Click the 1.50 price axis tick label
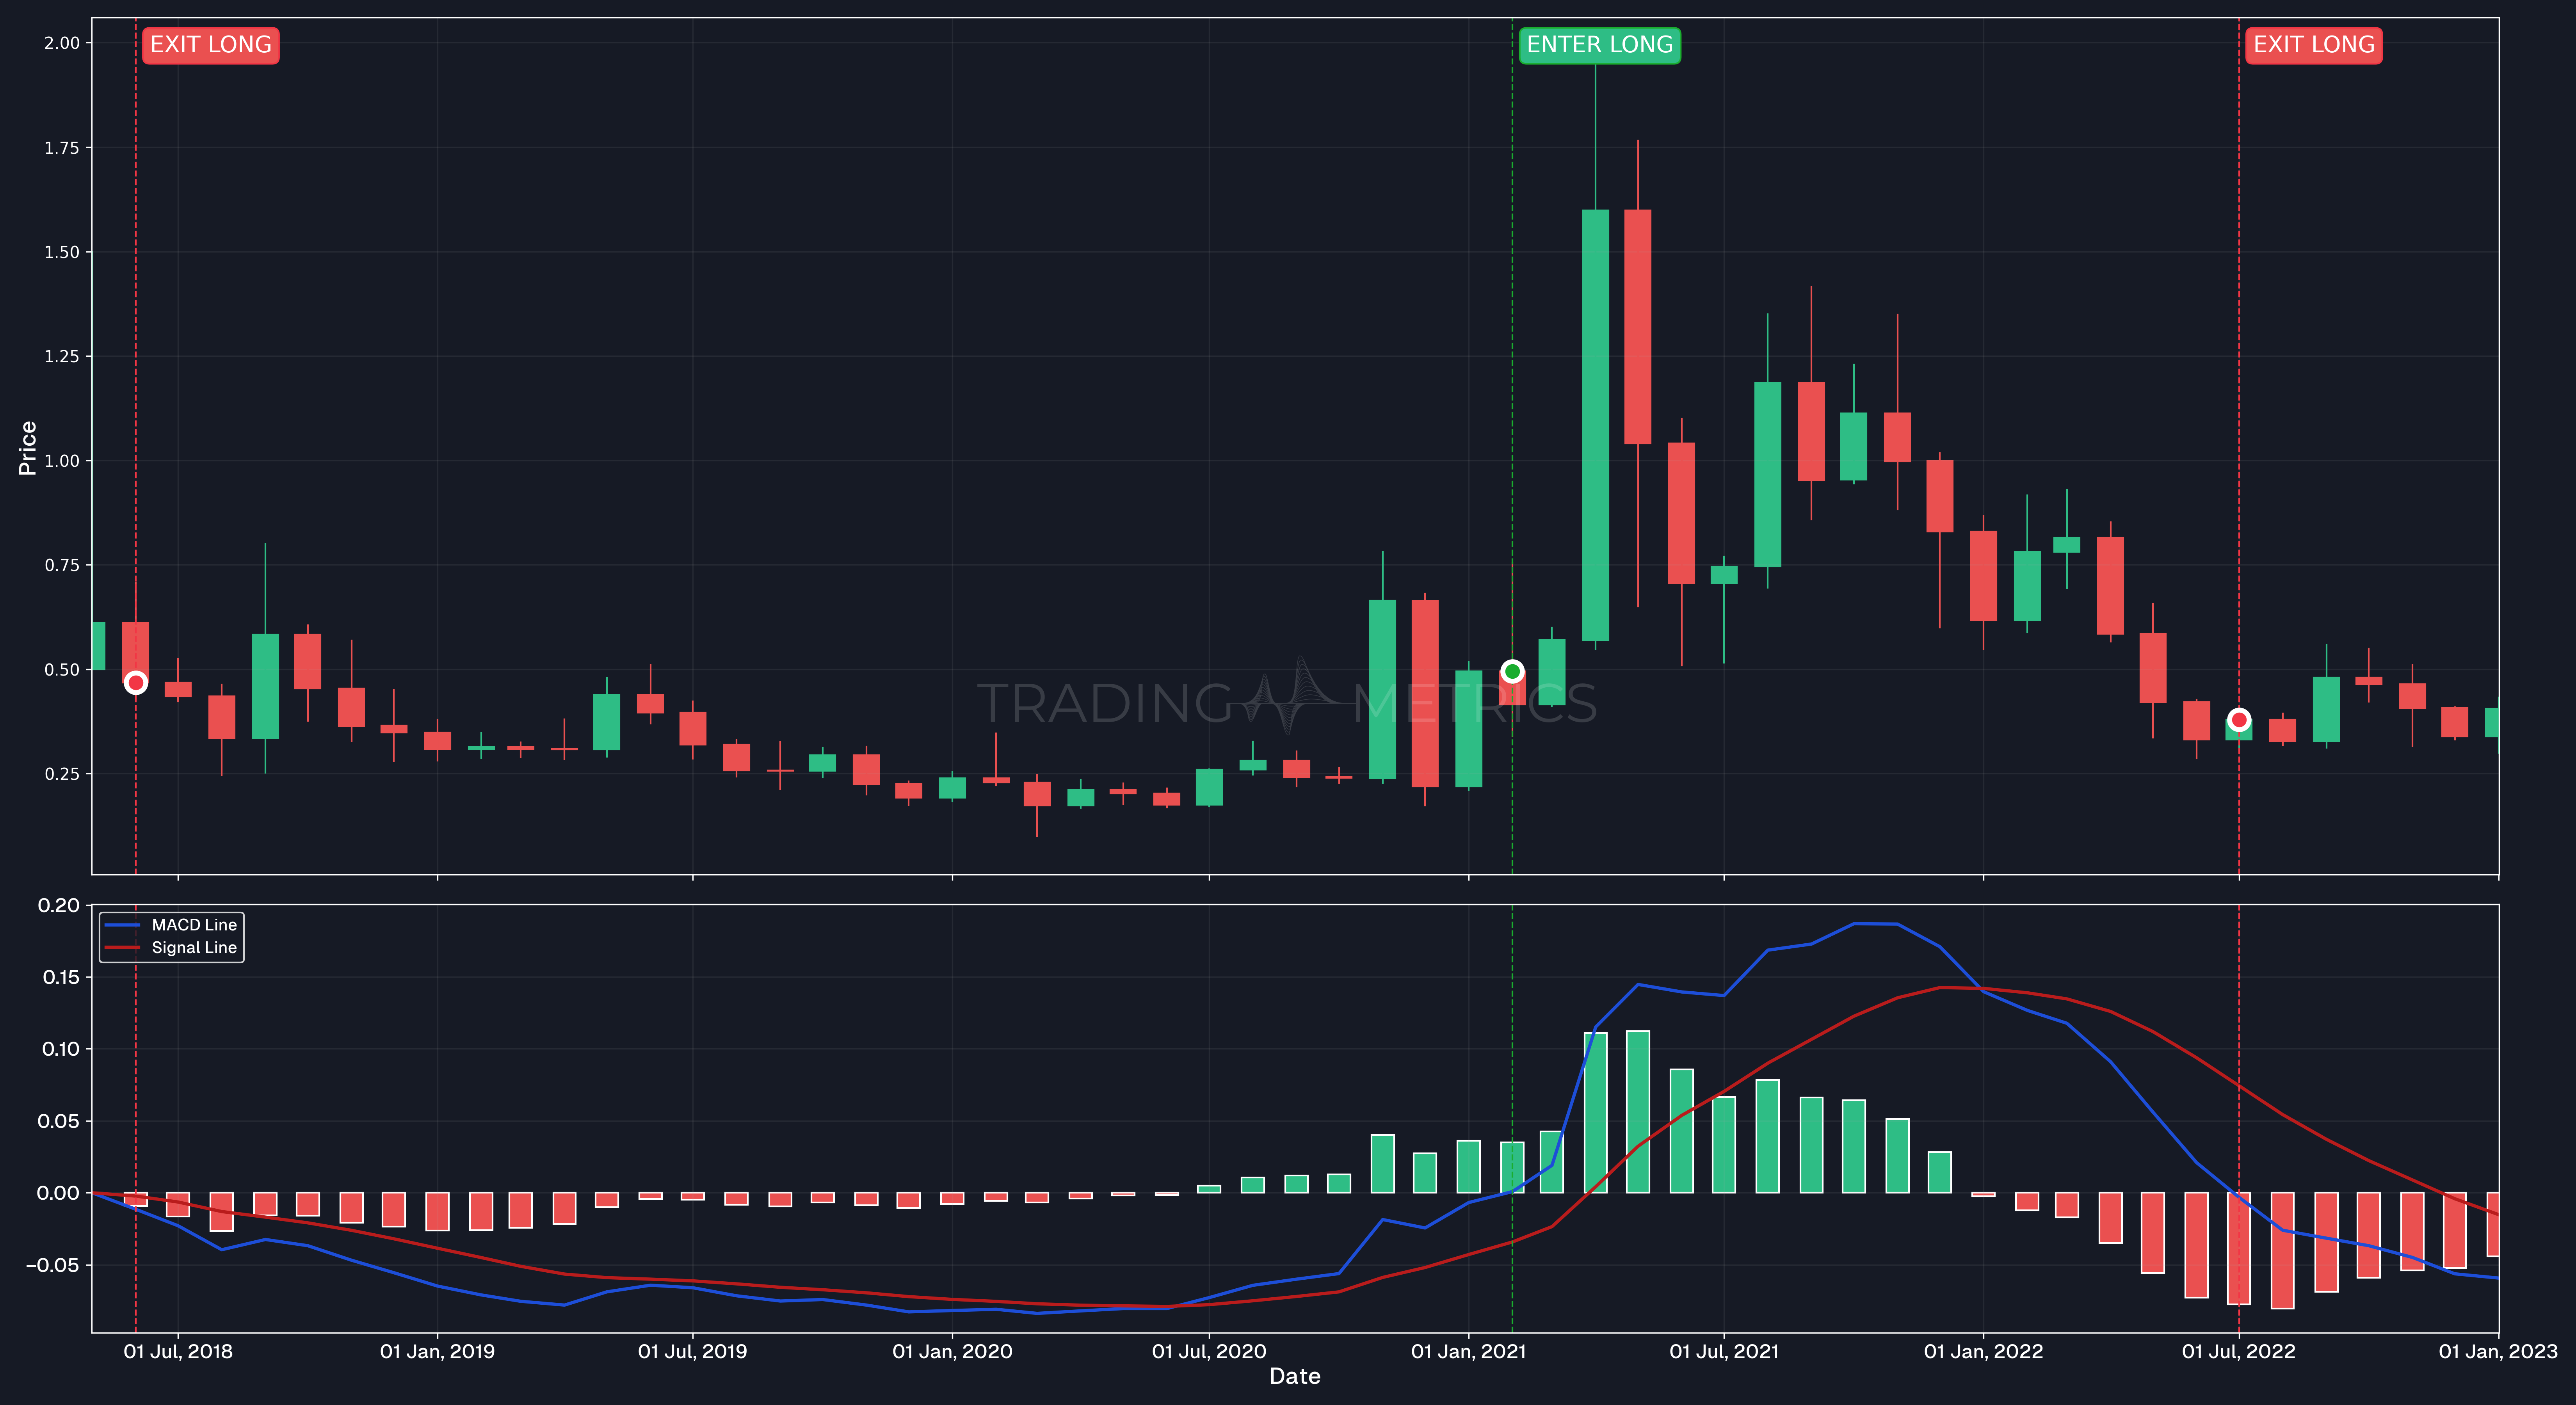Image resolution: width=2576 pixels, height=1405 pixels. click(x=62, y=252)
